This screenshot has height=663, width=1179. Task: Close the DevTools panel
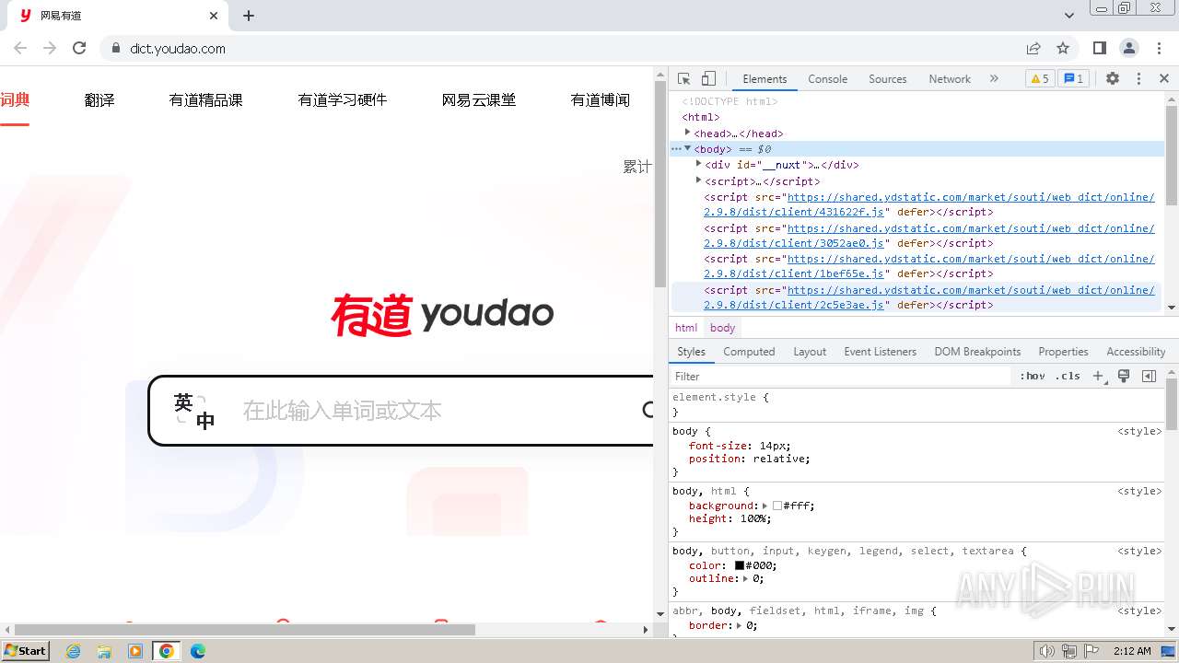pos(1164,79)
